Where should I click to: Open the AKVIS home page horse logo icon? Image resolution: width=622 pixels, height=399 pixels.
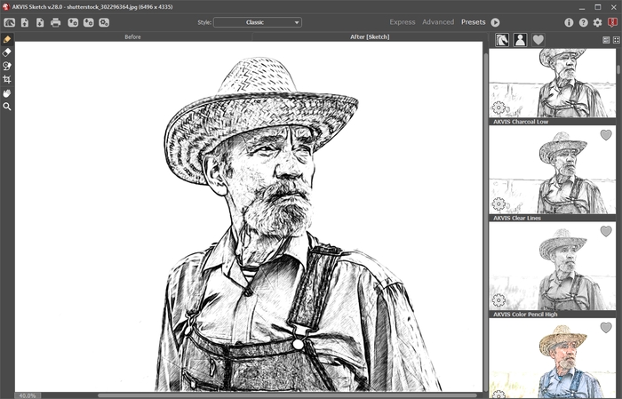(10, 22)
